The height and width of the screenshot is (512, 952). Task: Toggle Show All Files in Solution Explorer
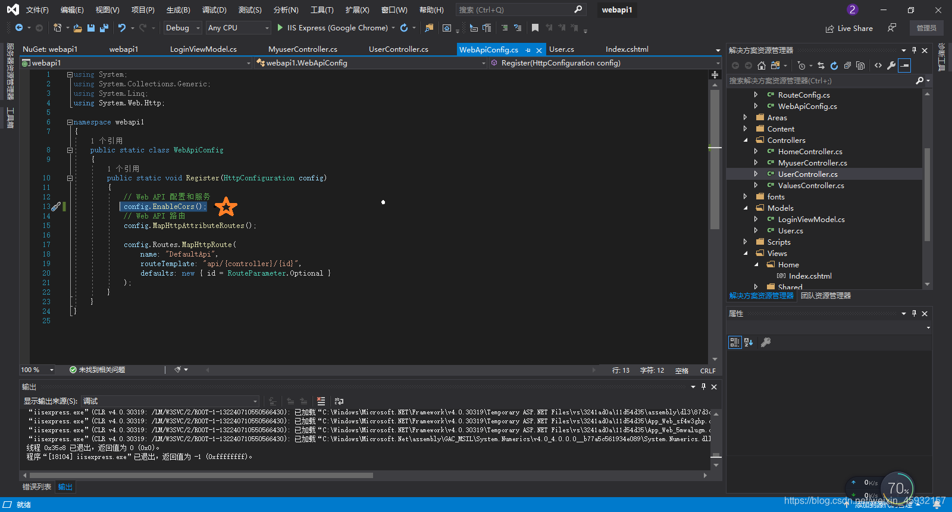[860, 65]
